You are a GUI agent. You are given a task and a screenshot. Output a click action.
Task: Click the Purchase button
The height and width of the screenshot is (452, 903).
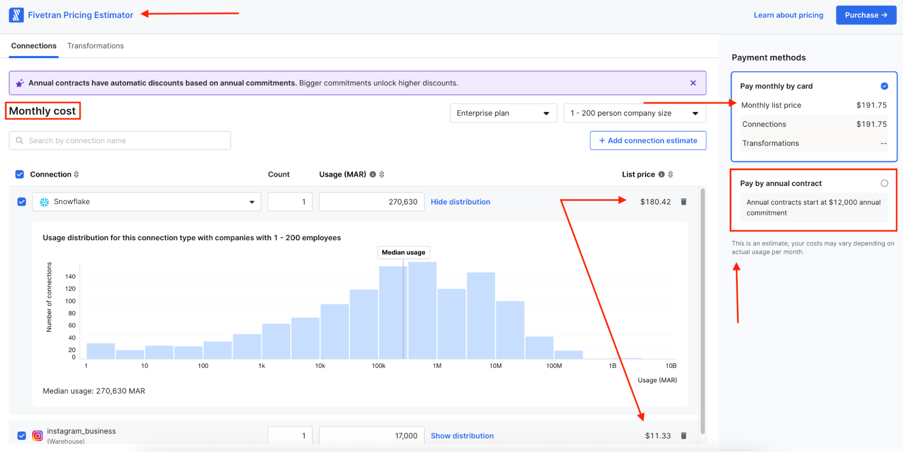866,15
